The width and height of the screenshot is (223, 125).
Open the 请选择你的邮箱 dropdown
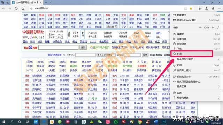point(106,55)
